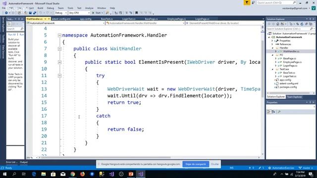Open the AutomationFramework project navigation dropdown

[x=66, y=23]
